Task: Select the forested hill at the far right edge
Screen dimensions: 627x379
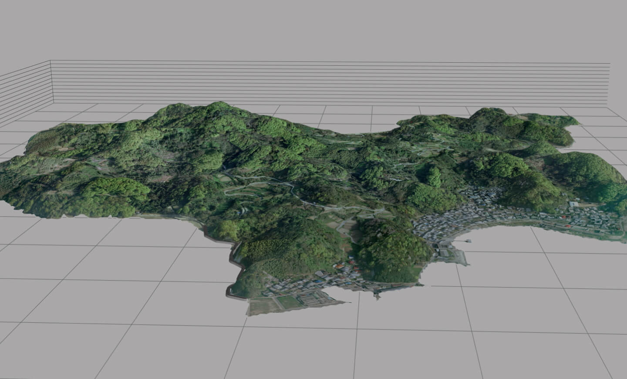Action: [588, 170]
